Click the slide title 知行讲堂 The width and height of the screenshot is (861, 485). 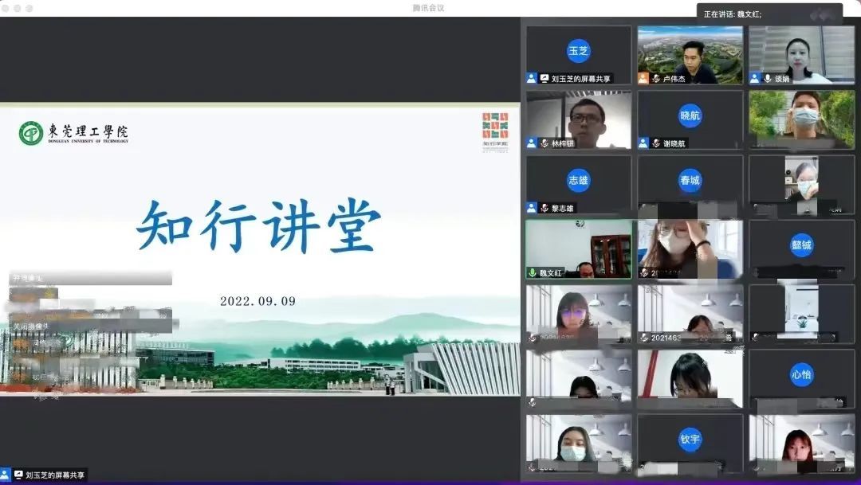click(x=258, y=226)
